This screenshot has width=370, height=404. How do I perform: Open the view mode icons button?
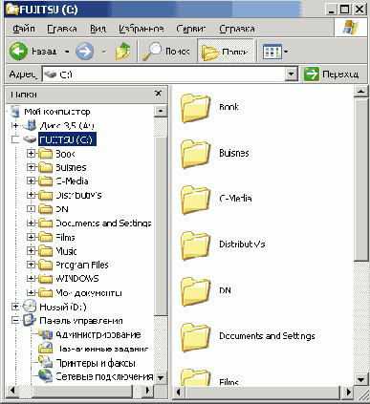tap(272, 52)
